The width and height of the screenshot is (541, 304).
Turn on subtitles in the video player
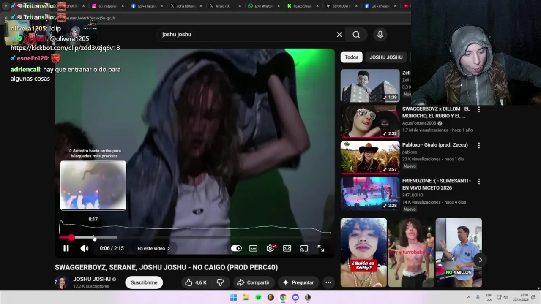click(x=253, y=248)
